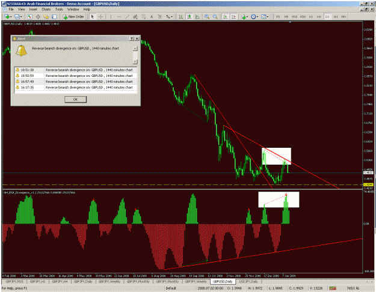Image resolution: width=376 pixels, height=292 pixels.
Task: Switch to M30 timeframe
Action: (x=303, y=17)
